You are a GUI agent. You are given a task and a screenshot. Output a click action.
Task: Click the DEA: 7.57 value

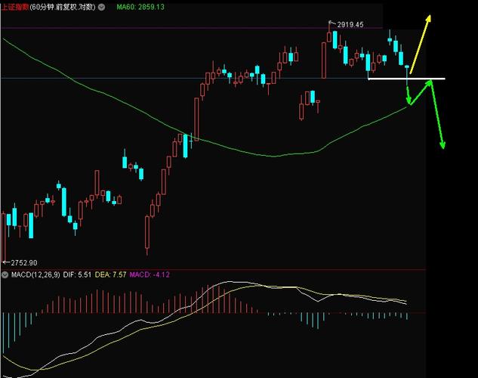pos(111,274)
